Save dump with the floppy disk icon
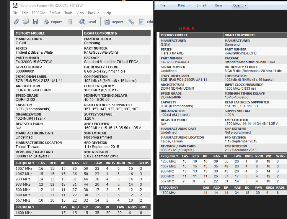The image size is (287, 219). (x=35, y=22)
